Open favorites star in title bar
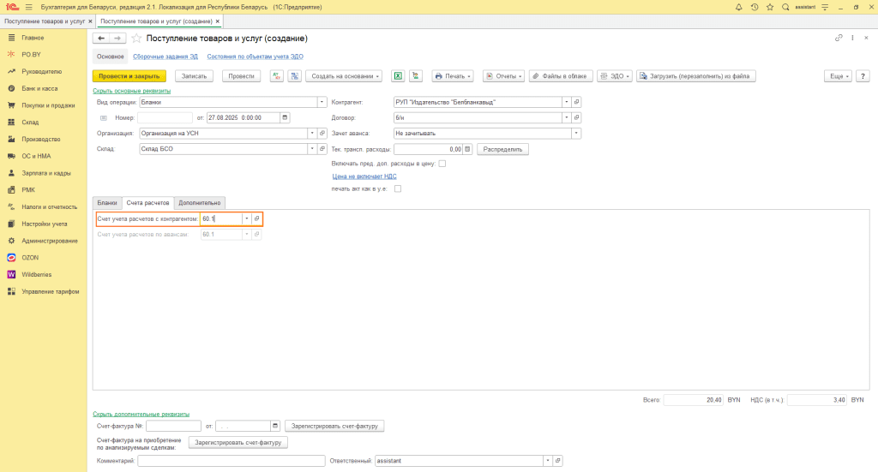Screen dimensions: 878x472 click(770, 7)
